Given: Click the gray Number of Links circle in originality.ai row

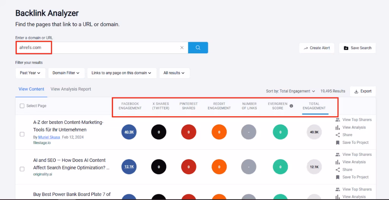Looking at the screenshot, I should (248, 167).
